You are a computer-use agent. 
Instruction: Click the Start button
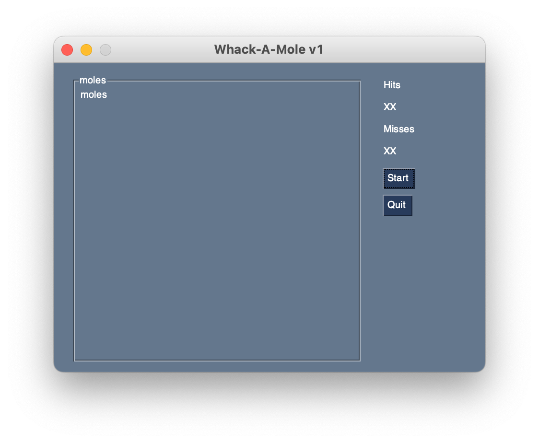pos(399,178)
